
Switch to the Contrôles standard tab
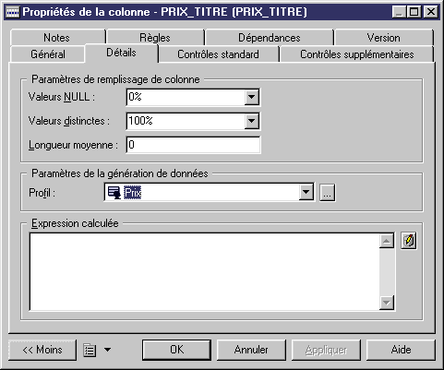click(218, 54)
